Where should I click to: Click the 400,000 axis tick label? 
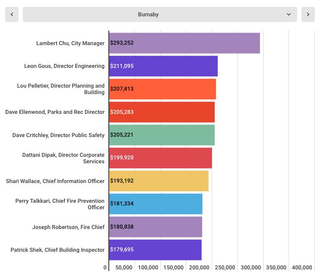point(301,268)
